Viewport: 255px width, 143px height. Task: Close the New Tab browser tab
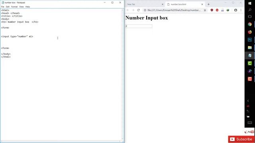point(163,4)
